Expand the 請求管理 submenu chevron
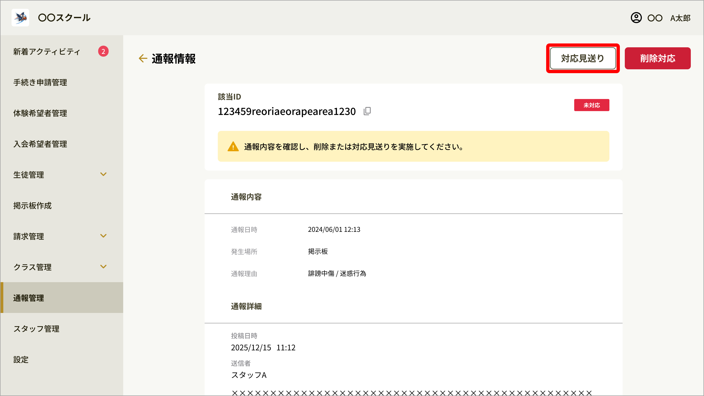Image resolution: width=704 pixels, height=396 pixels. (x=103, y=236)
